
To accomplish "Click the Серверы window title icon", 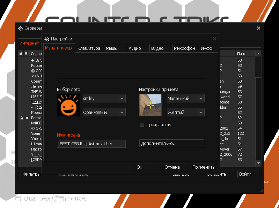I will tap(21, 28).
